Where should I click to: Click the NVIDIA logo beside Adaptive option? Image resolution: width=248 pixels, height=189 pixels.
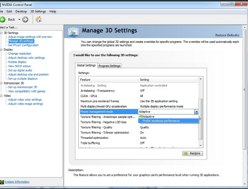(140, 116)
